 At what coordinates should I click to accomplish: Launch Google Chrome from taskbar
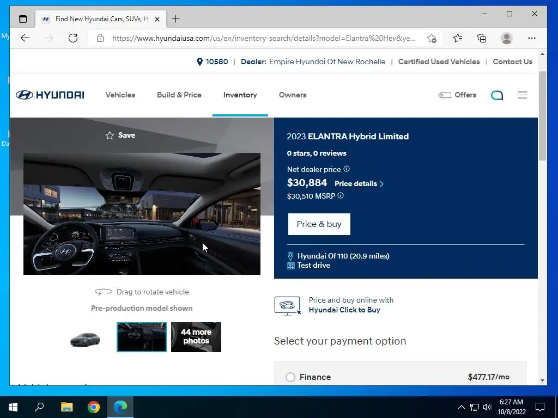[x=94, y=407]
